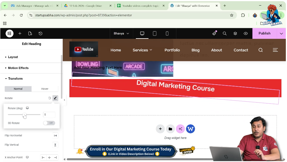Preview changes with the eye icon
The width and height of the screenshot is (287, 162).
coord(246,34)
